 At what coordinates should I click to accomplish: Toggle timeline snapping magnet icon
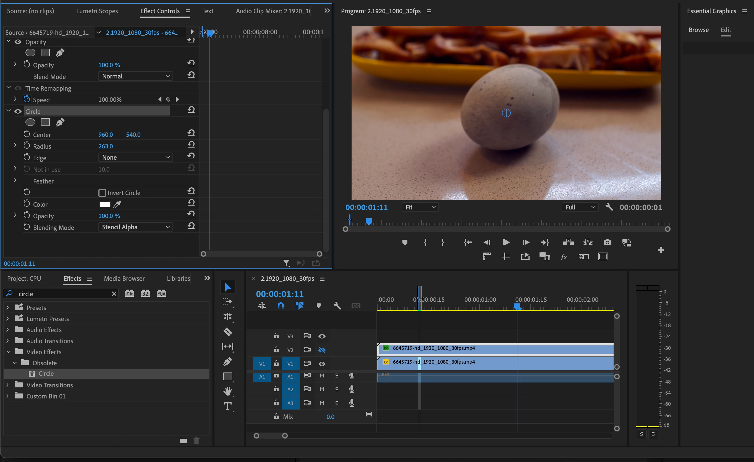(281, 306)
